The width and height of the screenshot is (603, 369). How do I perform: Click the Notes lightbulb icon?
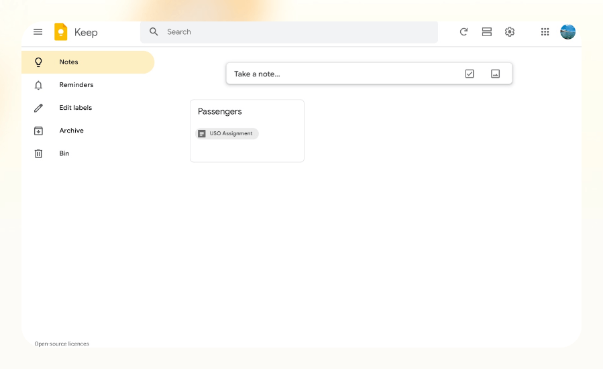coord(38,62)
